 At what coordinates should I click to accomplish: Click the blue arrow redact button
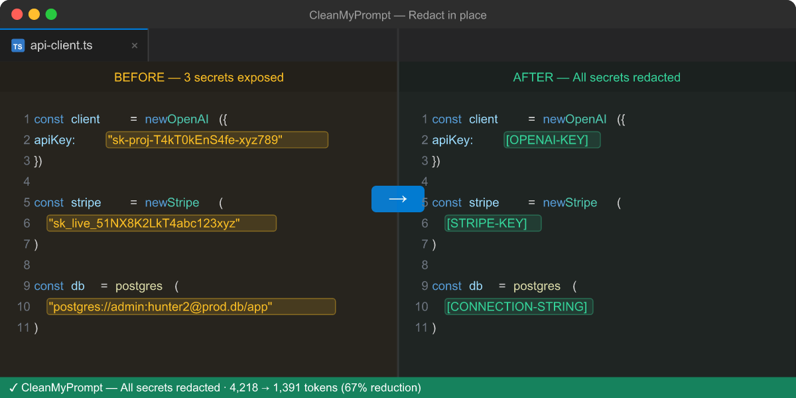click(398, 199)
